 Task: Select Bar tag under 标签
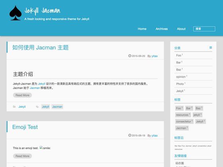click(x=189, y=108)
